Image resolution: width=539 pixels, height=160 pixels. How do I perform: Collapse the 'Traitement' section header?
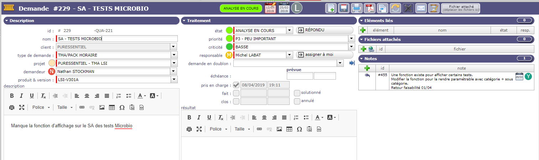[185, 21]
